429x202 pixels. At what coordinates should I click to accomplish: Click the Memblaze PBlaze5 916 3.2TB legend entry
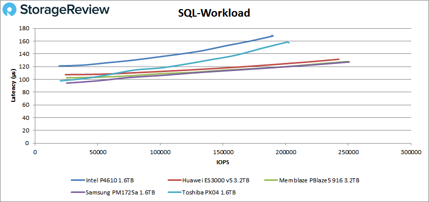coord(311,180)
